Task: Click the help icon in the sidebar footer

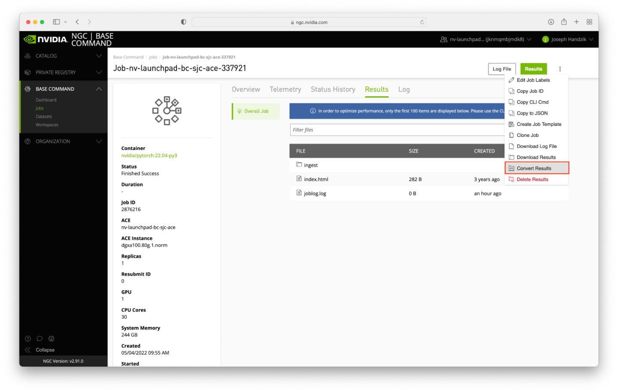Action: [28, 338]
